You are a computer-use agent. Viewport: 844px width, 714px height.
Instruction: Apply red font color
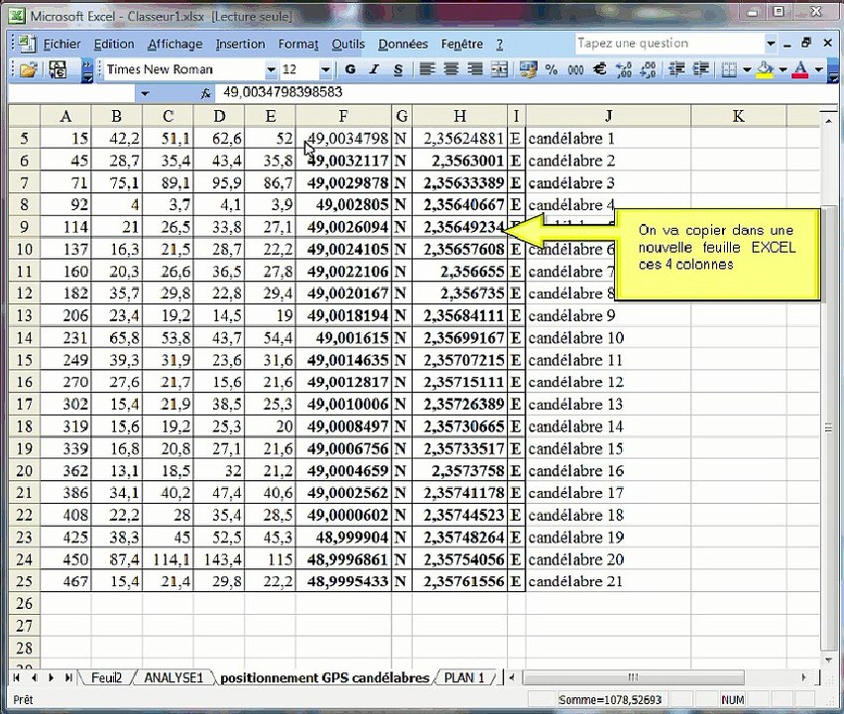pos(800,69)
